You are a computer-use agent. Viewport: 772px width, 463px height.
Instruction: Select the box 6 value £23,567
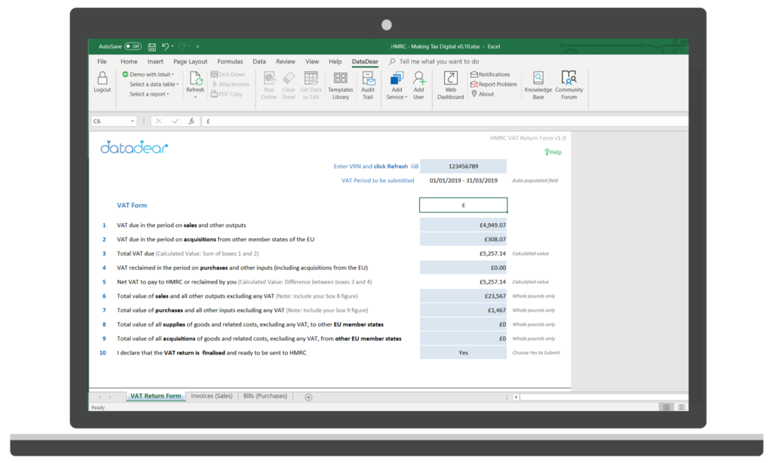[464, 296]
